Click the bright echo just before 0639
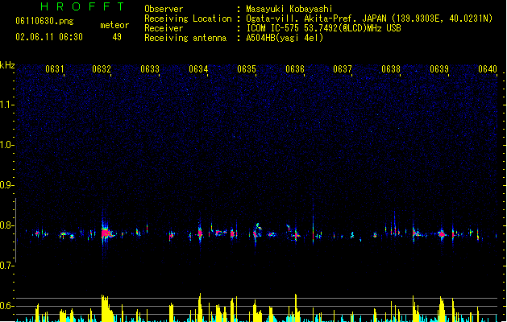507x322 pixels. (x=442, y=234)
